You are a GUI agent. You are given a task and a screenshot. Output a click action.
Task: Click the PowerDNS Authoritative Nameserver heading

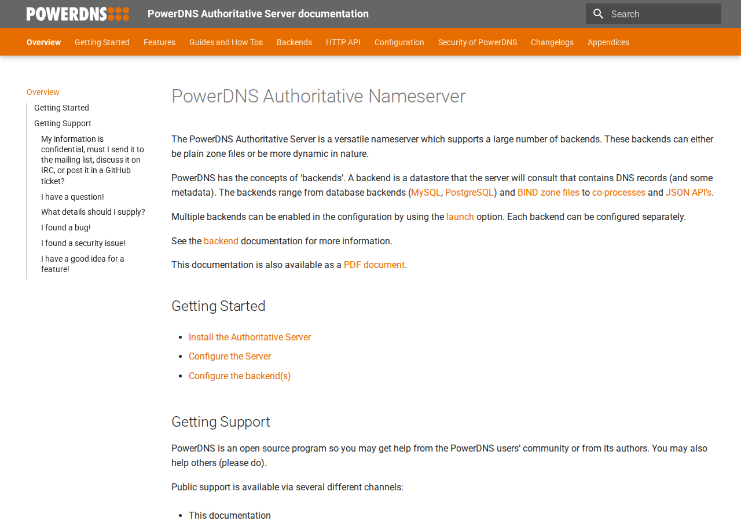[x=318, y=96]
